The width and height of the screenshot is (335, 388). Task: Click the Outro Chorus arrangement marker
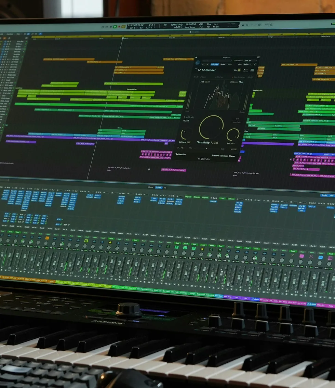[326, 36]
